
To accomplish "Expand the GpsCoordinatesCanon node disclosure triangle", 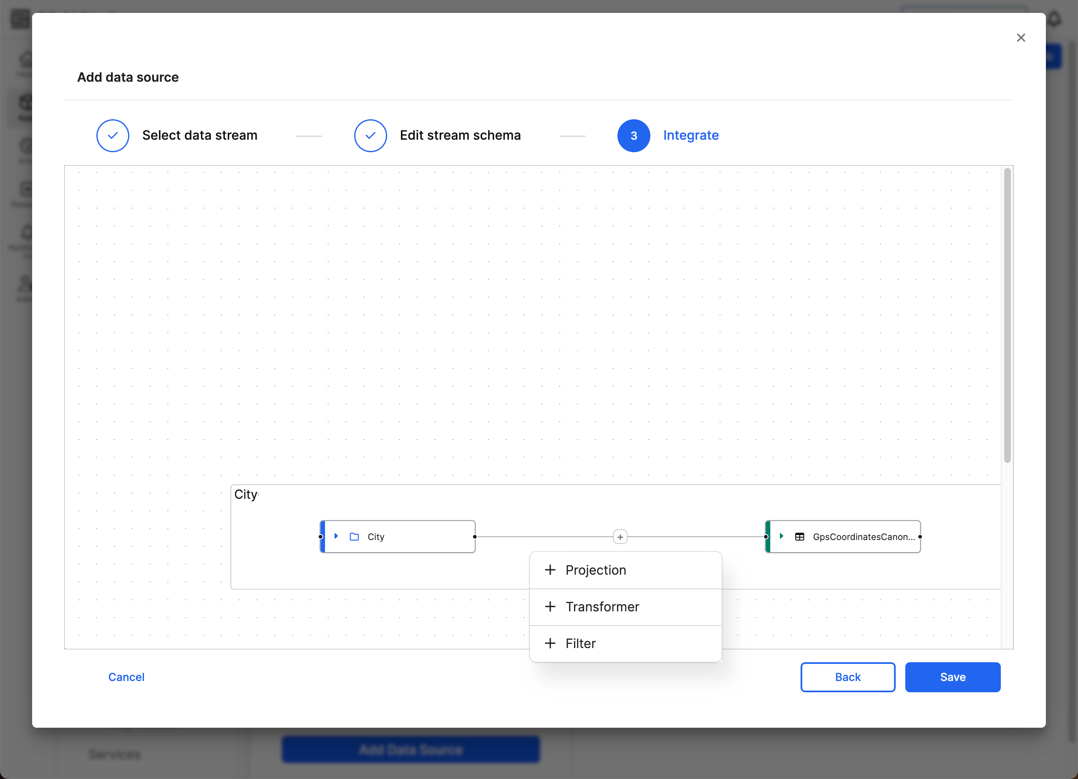I will pos(782,536).
